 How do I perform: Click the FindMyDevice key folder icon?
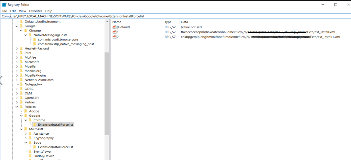pos(30,156)
